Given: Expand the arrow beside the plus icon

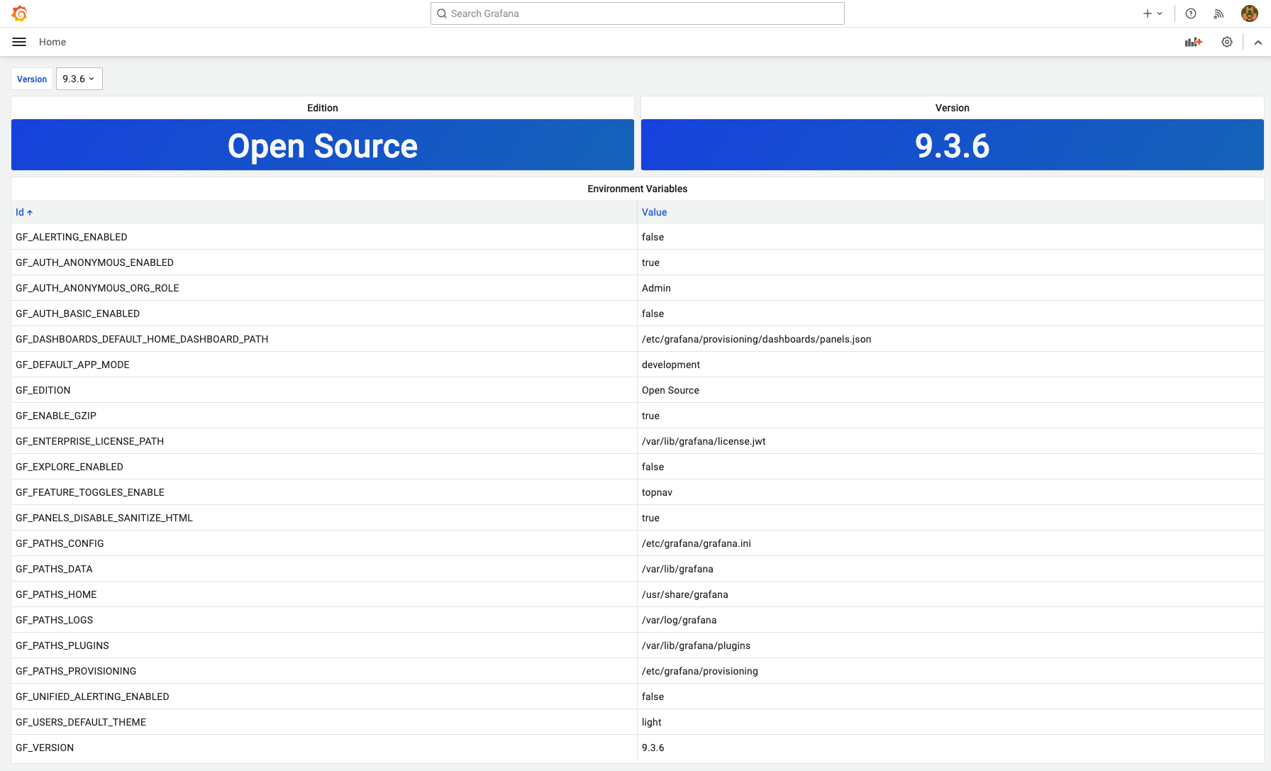Looking at the screenshot, I should tap(1160, 13).
